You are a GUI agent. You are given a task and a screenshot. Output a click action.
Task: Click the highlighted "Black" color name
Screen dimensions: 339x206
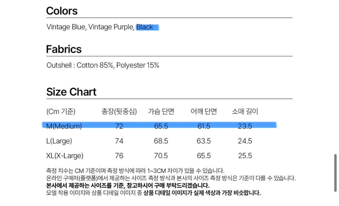click(145, 27)
